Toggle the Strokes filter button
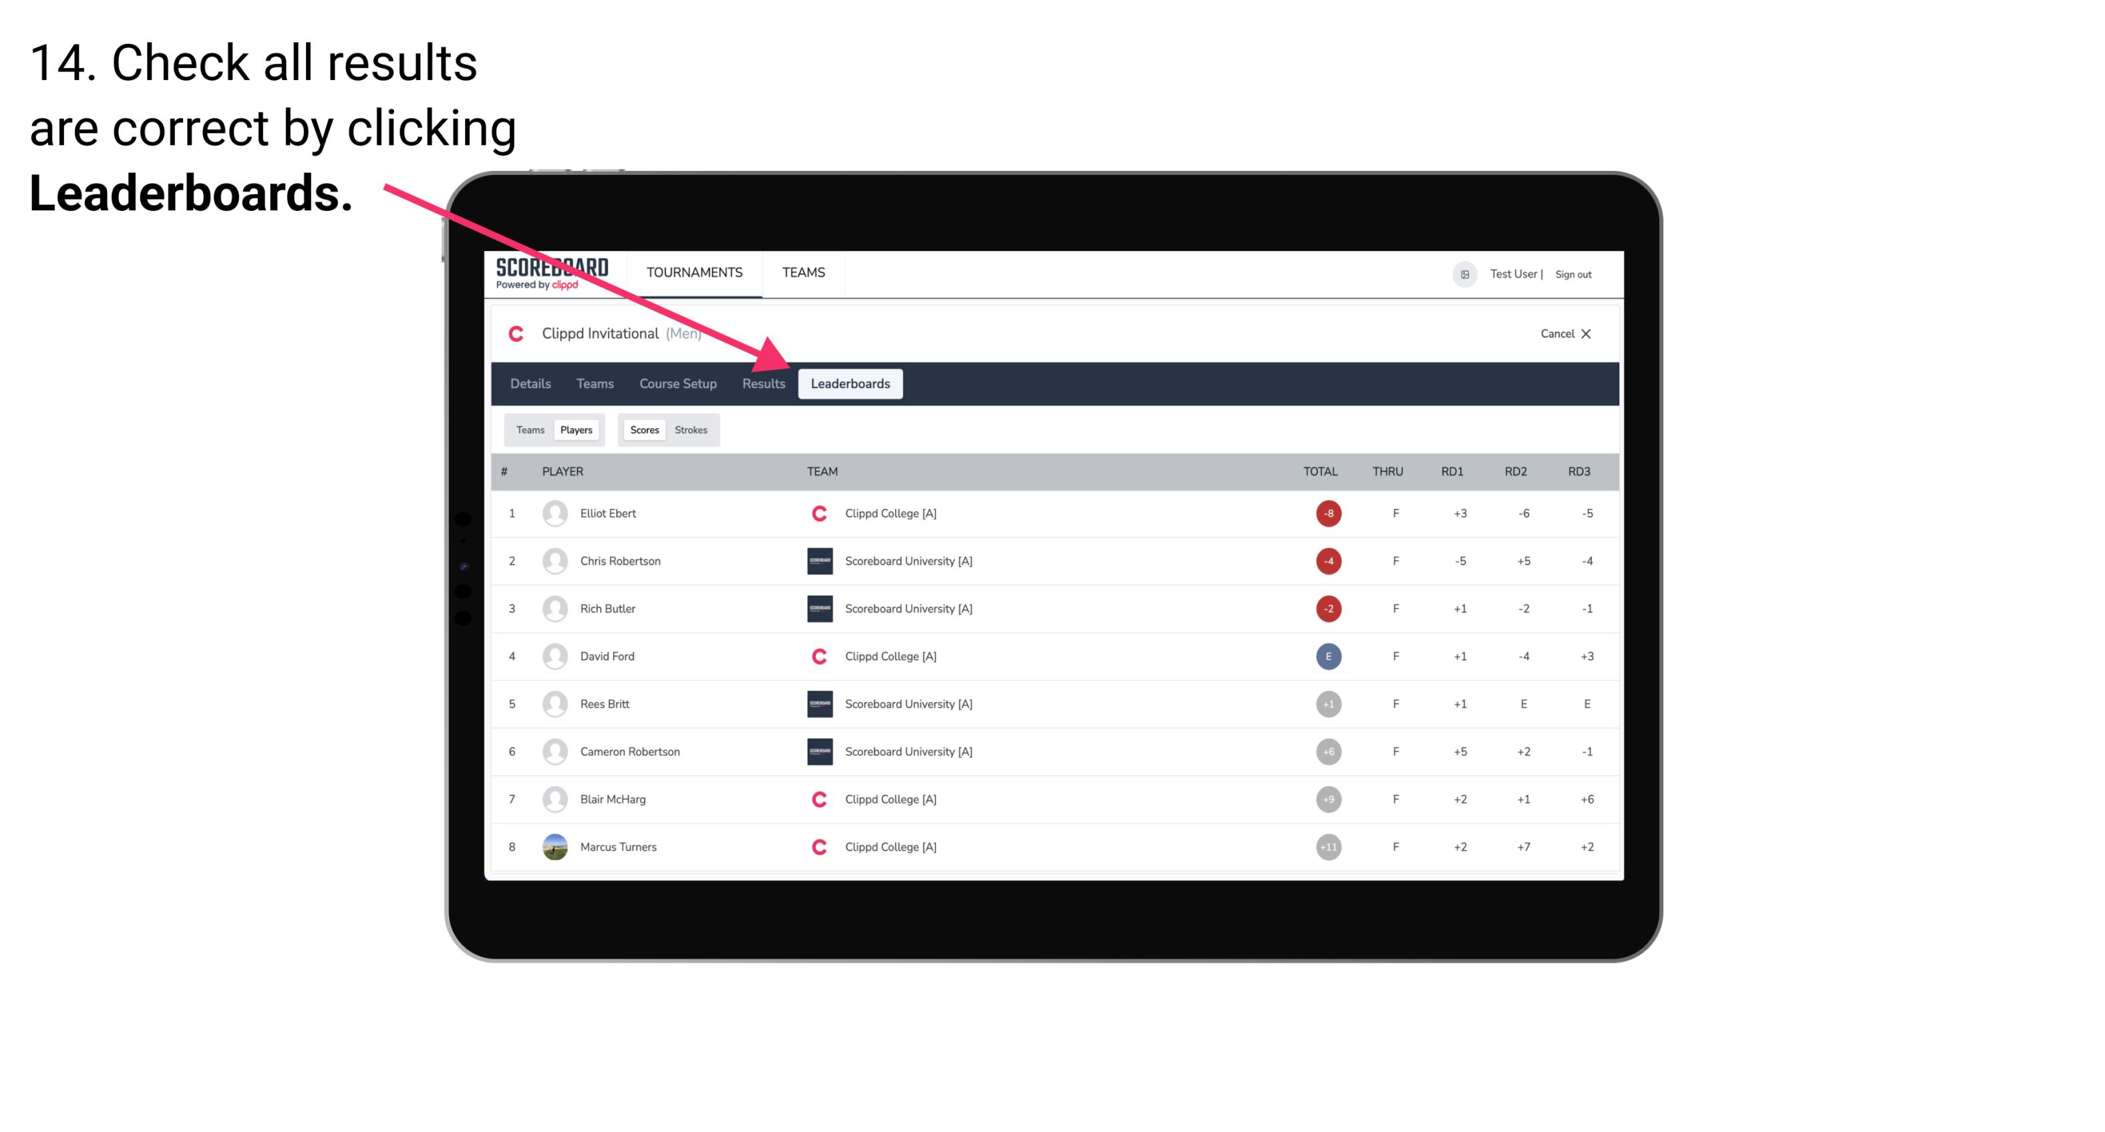 (693, 429)
